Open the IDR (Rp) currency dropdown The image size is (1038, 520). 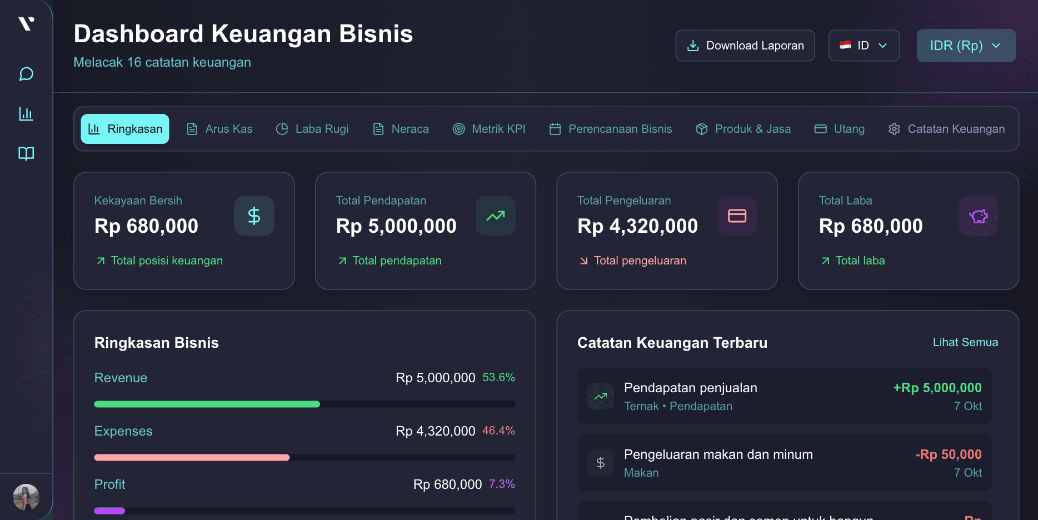pos(966,46)
